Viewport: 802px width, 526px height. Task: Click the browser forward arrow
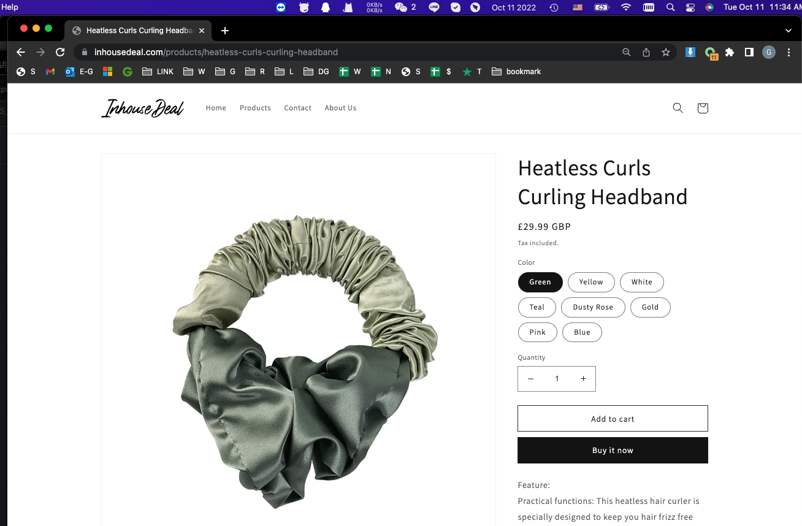click(x=40, y=52)
